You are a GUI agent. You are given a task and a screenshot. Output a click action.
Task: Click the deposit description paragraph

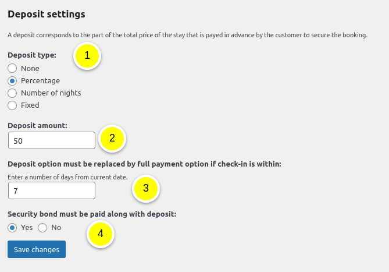187,35
